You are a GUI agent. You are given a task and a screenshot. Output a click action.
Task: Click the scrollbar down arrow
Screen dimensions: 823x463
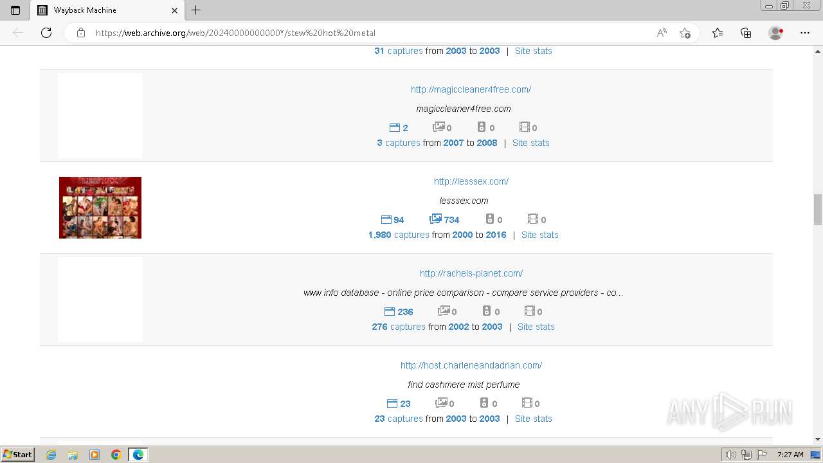tap(818, 439)
